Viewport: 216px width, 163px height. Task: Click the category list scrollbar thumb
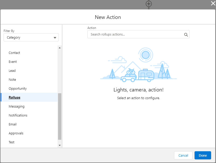pos(60,117)
